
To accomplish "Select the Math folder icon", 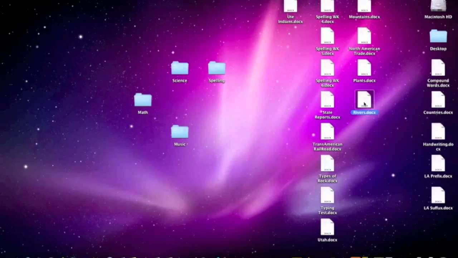I will 143,100.
